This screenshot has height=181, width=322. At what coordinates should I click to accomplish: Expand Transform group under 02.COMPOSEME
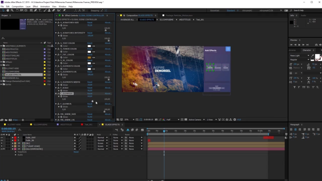point(16,152)
